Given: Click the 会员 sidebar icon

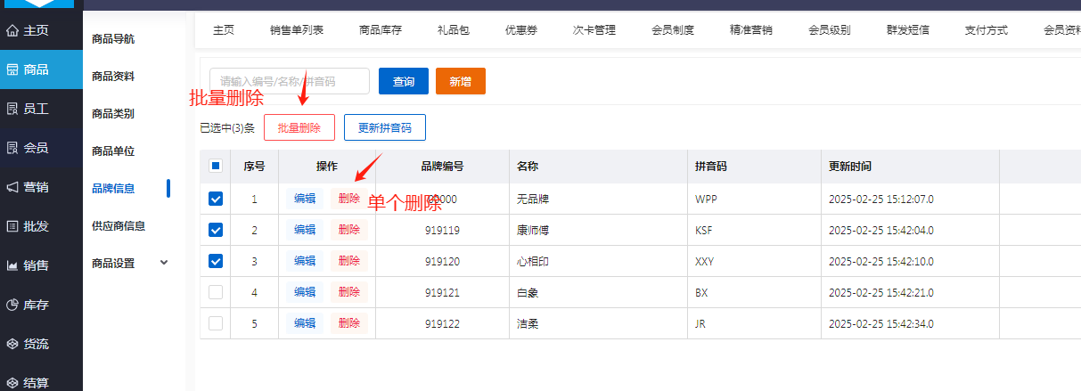Looking at the screenshot, I should [x=12, y=148].
